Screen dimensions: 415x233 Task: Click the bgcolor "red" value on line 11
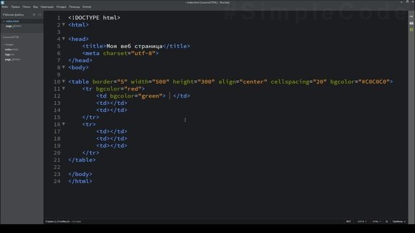[x=133, y=89]
